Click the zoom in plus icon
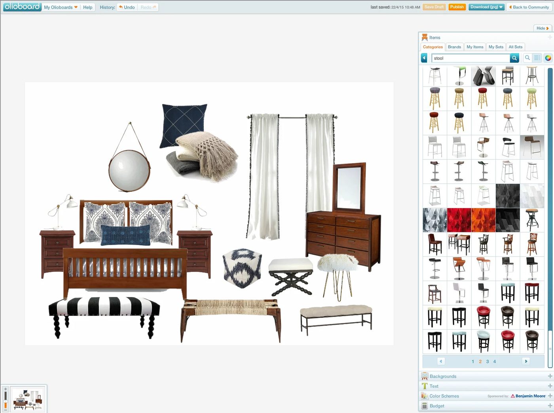 [5, 389]
